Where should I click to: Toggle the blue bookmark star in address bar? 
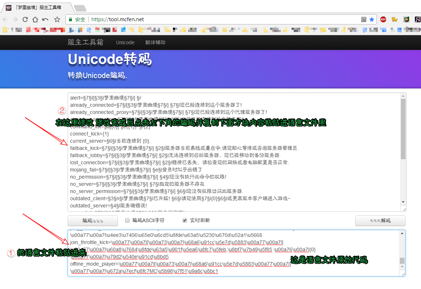372,19
